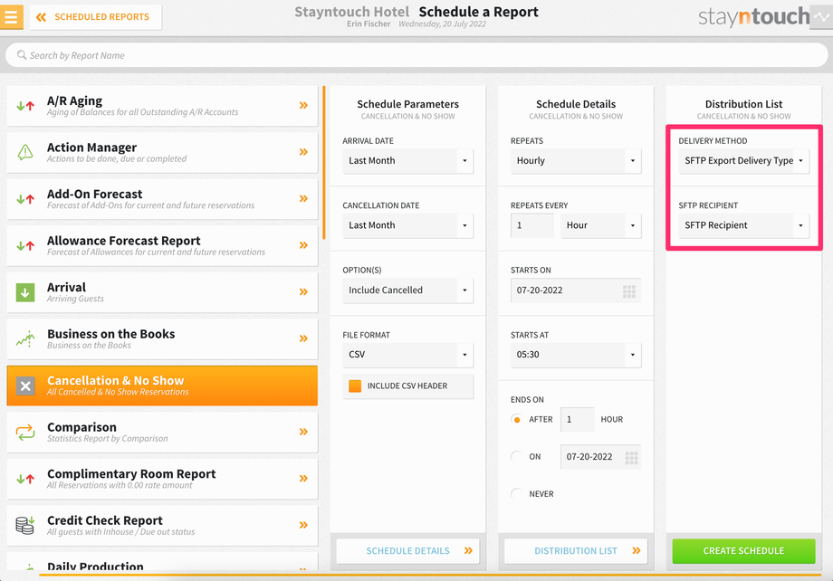This screenshot has height=581, width=833.
Task: Select the Action Manager report
Action: click(162, 152)
